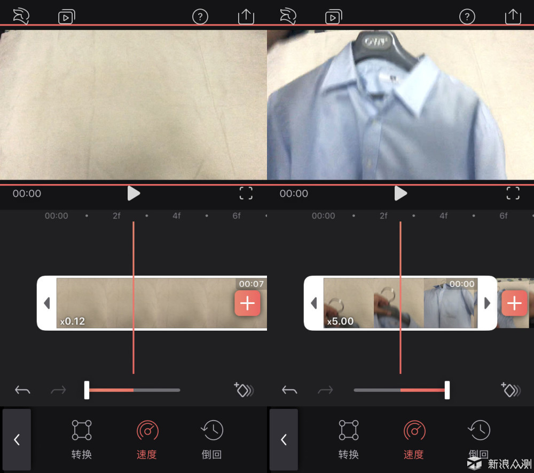The width and height of the screenshot is (534, 473).
Task: Tap the red plus button after the x5.00 clip
Action: coord(514,303)
